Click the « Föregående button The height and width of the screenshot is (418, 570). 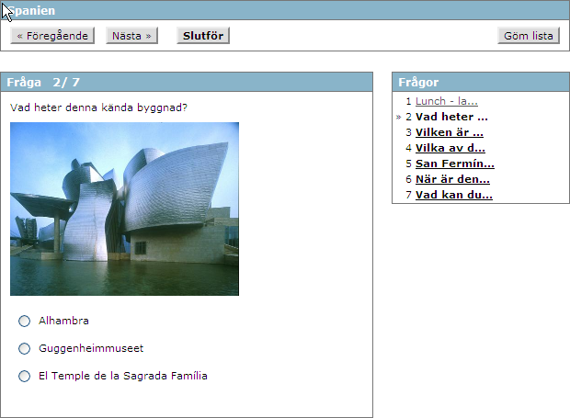[x=52, y=36]
